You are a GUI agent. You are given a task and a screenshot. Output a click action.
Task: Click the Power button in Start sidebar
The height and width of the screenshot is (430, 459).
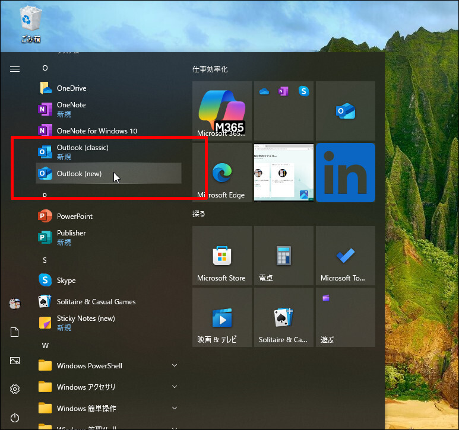coord(15,418)
